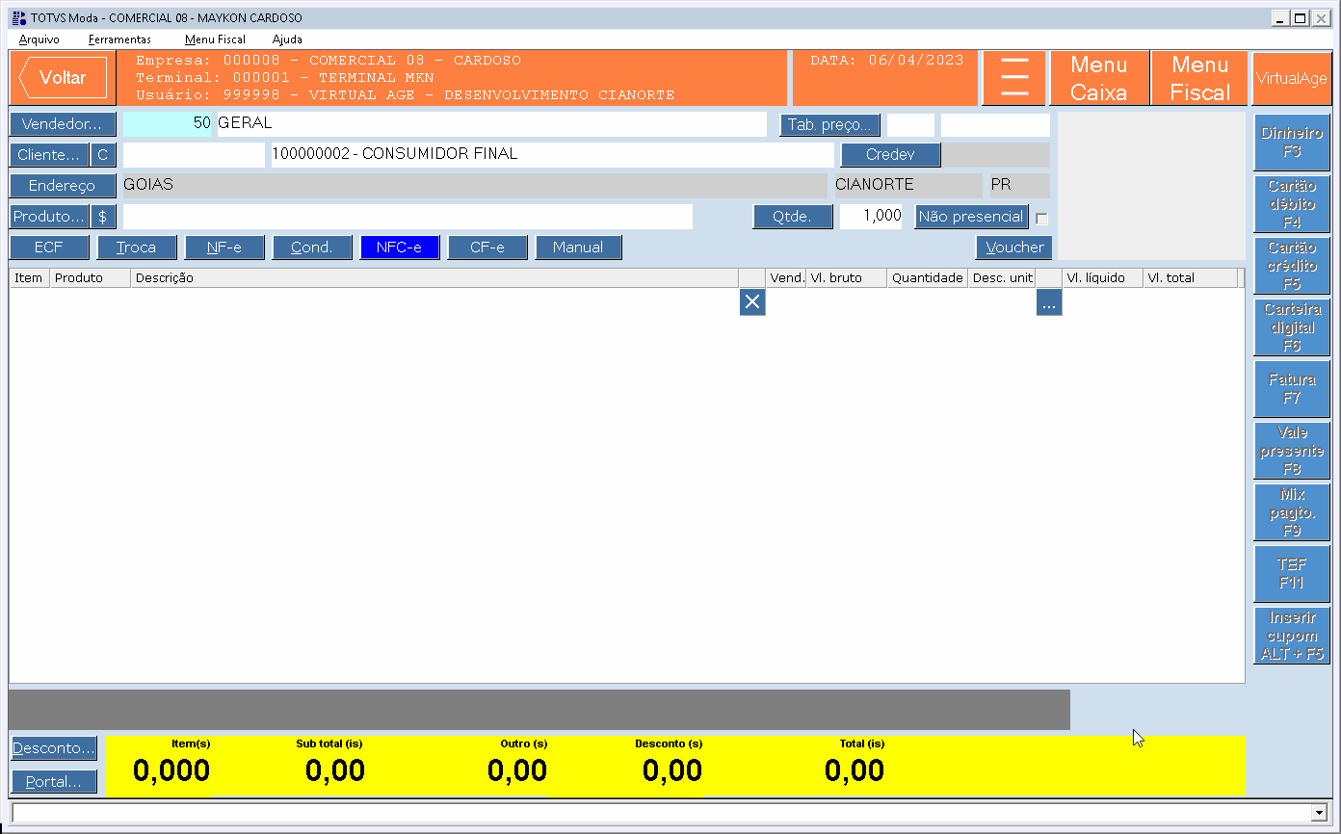The height and width of the screenshot is (834, 1341).
Task: Pay with Dinheiro F3
Action: point(1292,142)
